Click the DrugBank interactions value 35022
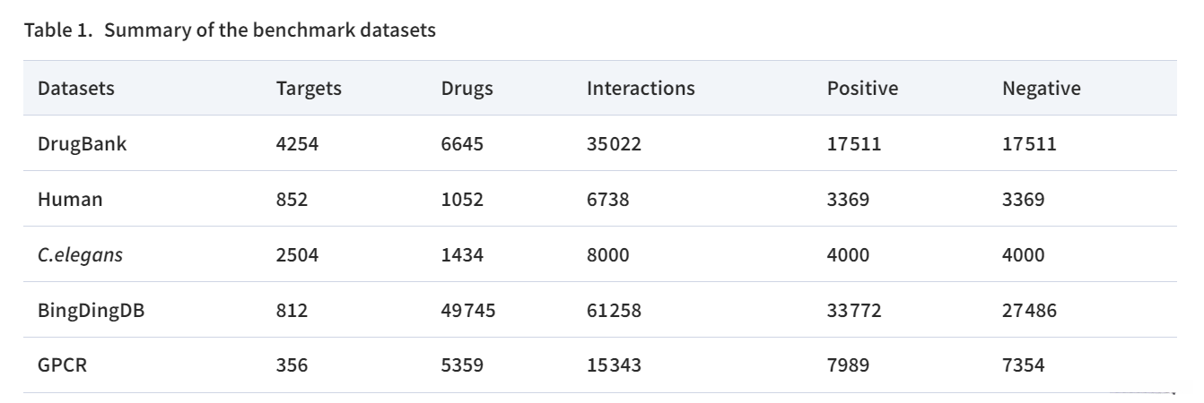Image resolution: width=1204 pixels, height=403 pixels. pyautogui.click(x=614, y=143)
